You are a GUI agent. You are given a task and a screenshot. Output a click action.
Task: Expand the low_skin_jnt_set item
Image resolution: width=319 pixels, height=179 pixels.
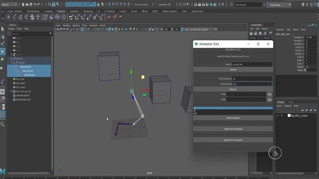pyautogui.click(x=11, y=91)
